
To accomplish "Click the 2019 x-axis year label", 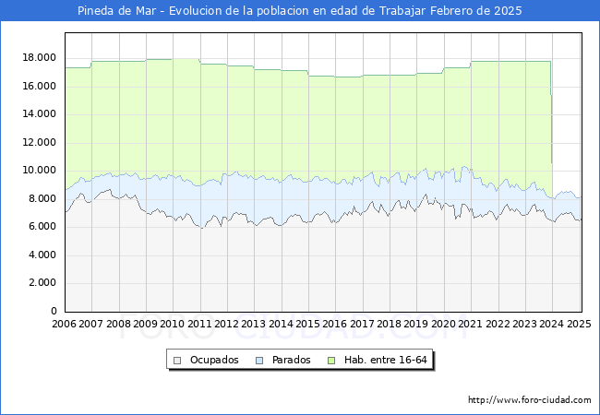I will coord(416,324).
